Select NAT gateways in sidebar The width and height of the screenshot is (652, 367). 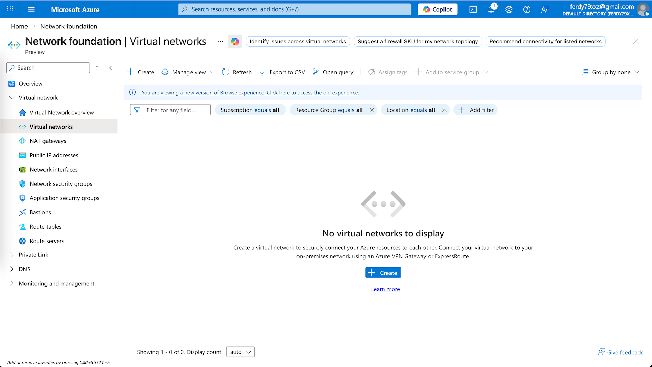point(48,141)
